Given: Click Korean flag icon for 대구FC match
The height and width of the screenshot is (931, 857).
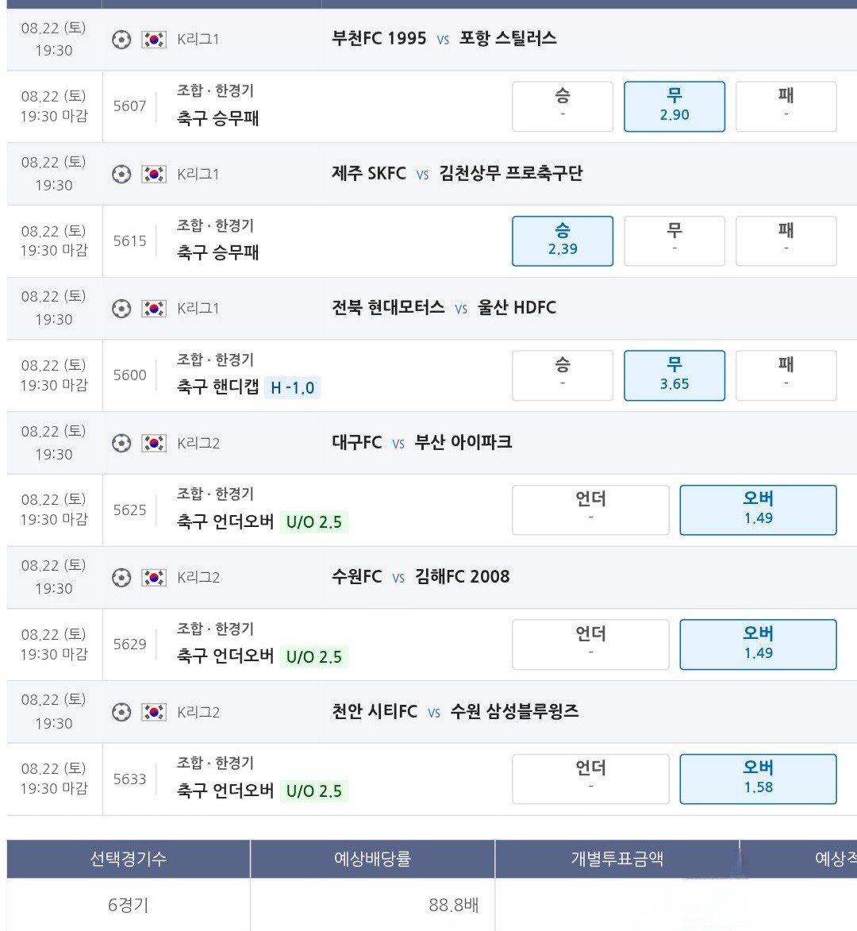Looking at the screenshot, I should point(154,444).
